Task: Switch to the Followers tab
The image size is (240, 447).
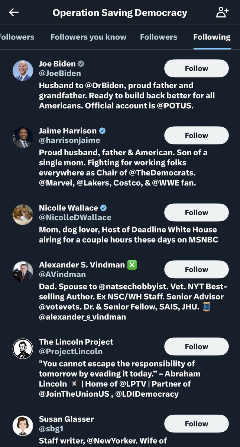Action: [159, 37]
